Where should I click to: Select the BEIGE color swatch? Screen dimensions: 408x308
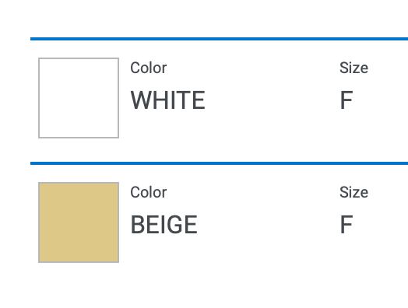[x=79, y=222]
